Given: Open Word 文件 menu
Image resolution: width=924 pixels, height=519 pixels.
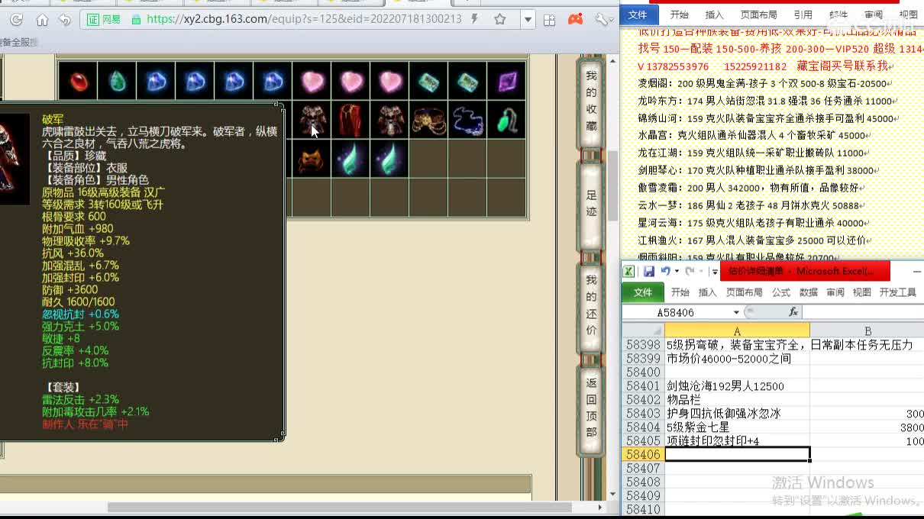Looking at the screenshot, I should click(x=638, y=15).
